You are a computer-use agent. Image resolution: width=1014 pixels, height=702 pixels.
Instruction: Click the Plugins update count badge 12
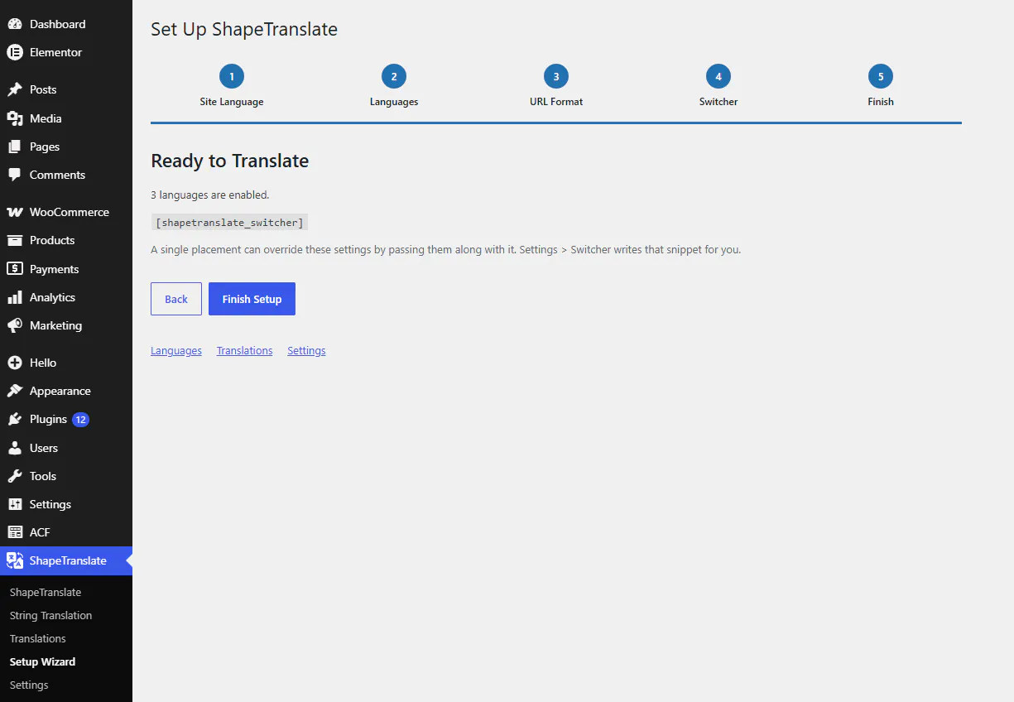[80, 420]
